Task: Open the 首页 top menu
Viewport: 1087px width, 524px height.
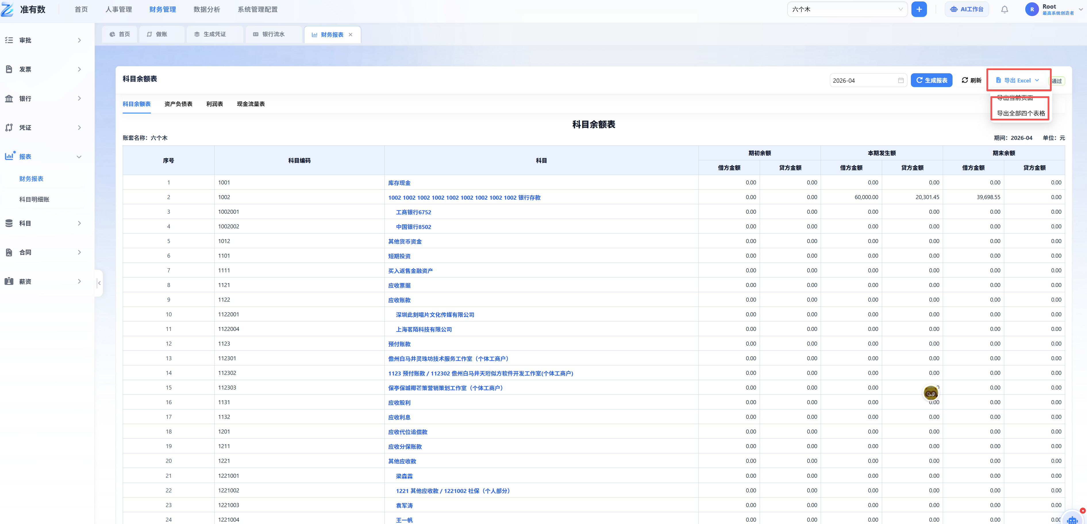Action: point(81,9)
